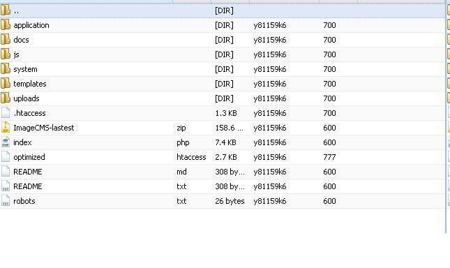The height and width of the screenshot is (268, 450).
Task: Select the robots txt file icon
Action: 6,200
